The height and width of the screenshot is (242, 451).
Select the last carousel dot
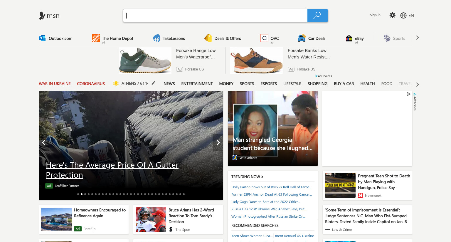pos(184,194)
